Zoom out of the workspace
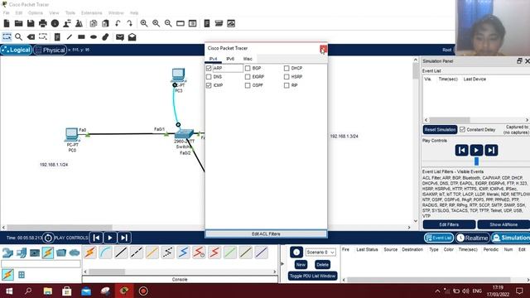Image resolution: width=530 pixels, height=298 pixels. tap(168, 23)
